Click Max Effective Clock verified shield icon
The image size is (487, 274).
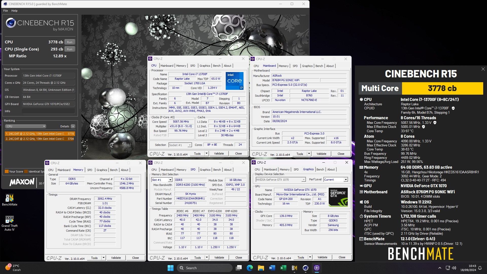point(423,127)
